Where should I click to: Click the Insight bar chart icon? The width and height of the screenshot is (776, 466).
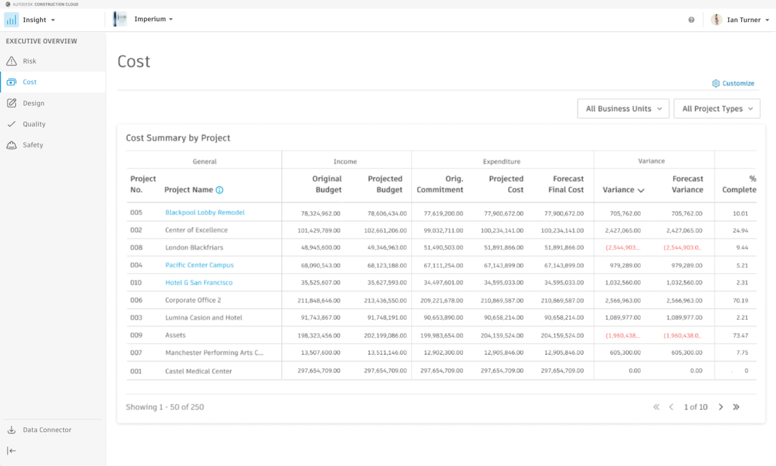coord(11,20)
